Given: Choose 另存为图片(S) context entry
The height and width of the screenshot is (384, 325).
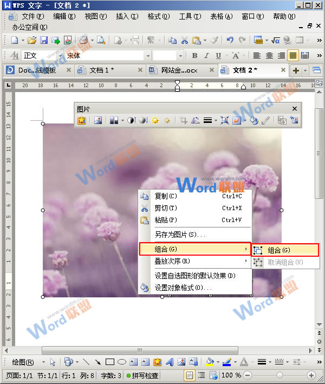Looking at the screenshot, I should point(195,235).
